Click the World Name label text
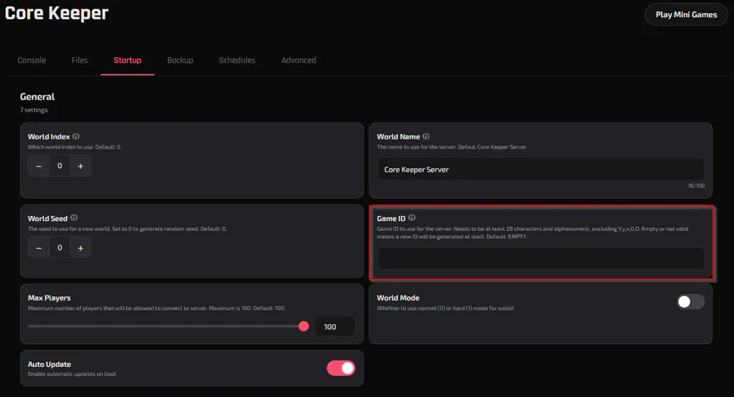734x397 pixels. click(399, 137)
